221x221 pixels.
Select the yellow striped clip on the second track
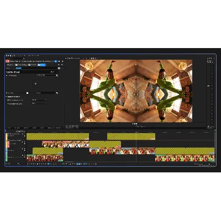105,144
